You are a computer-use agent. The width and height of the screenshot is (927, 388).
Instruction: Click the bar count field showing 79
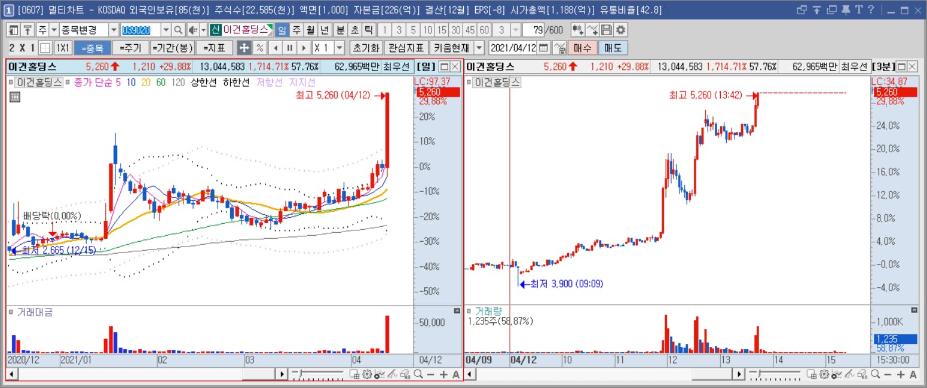(533, 30)
